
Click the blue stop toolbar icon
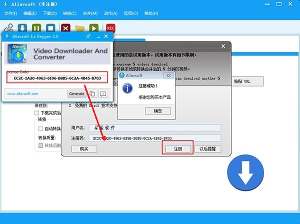pos(50,28)
